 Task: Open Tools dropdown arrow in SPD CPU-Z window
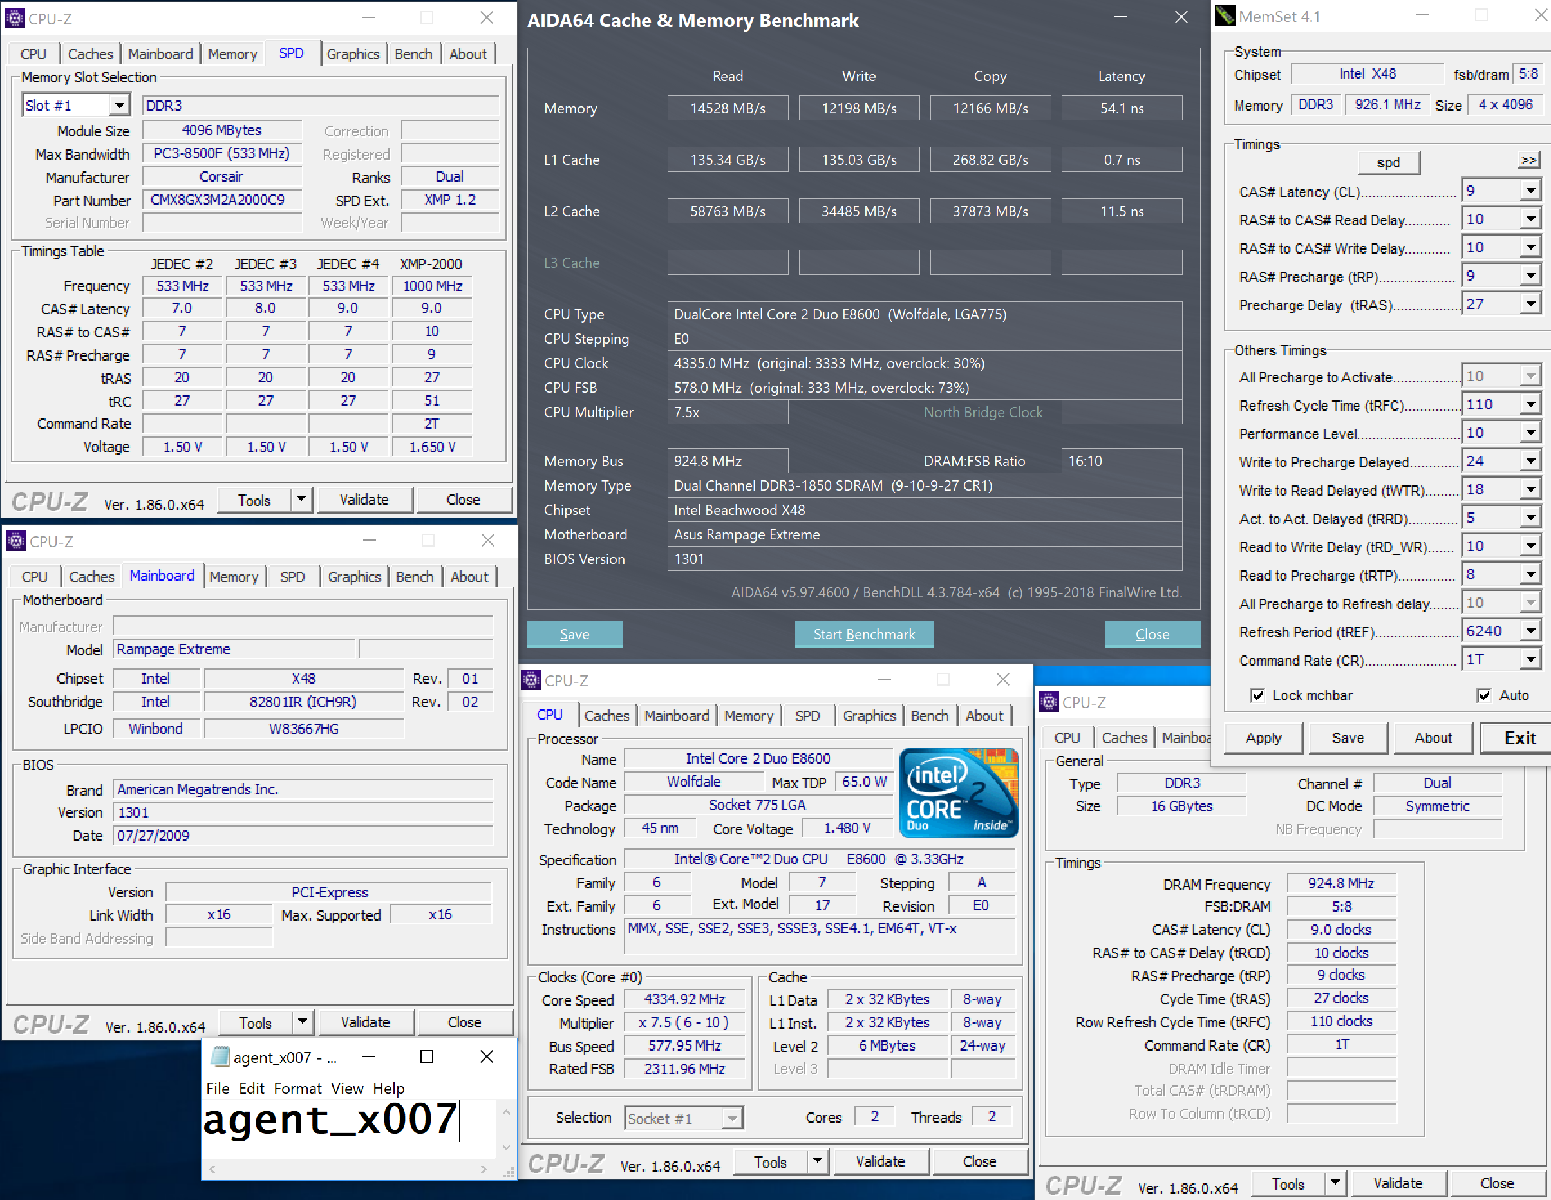click(x=302, y=499)
